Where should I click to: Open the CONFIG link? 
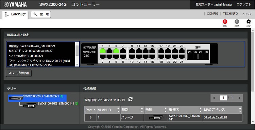[213, 14]
